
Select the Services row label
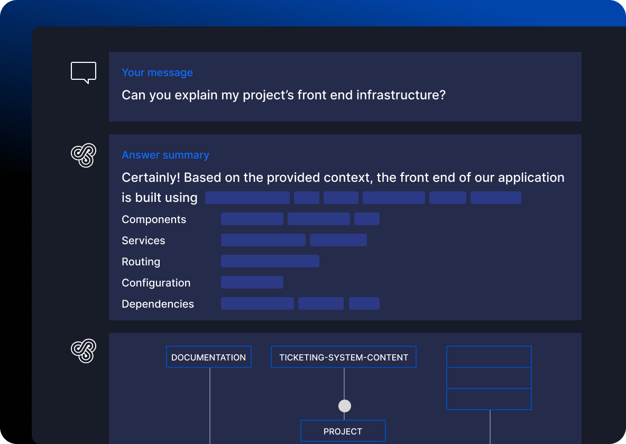[x=143, y=240]
